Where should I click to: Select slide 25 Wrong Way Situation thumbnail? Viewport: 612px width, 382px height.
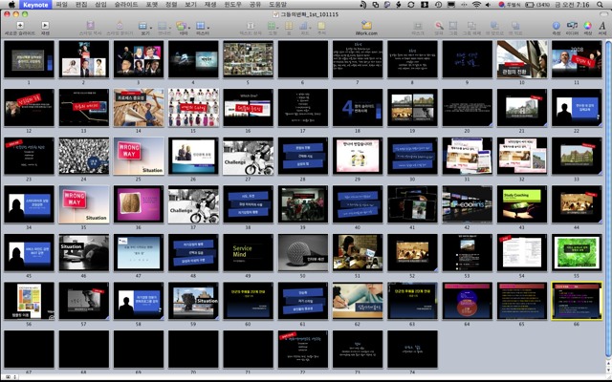(139, 156)
